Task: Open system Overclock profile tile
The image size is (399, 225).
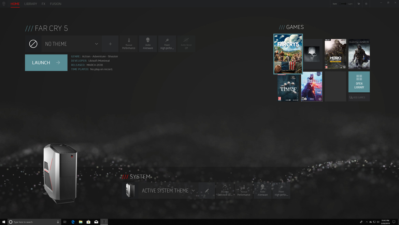Action: (x=225, y=190)
